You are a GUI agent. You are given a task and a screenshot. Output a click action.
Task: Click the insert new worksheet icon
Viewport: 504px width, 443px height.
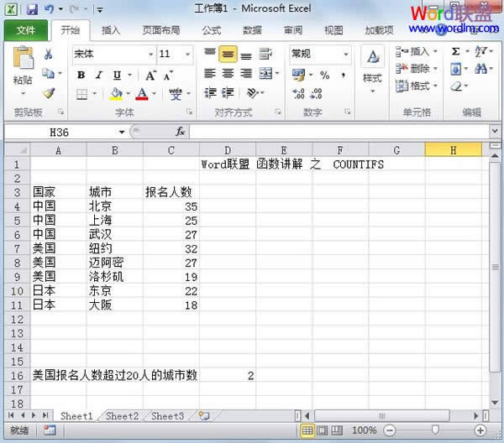203,415
